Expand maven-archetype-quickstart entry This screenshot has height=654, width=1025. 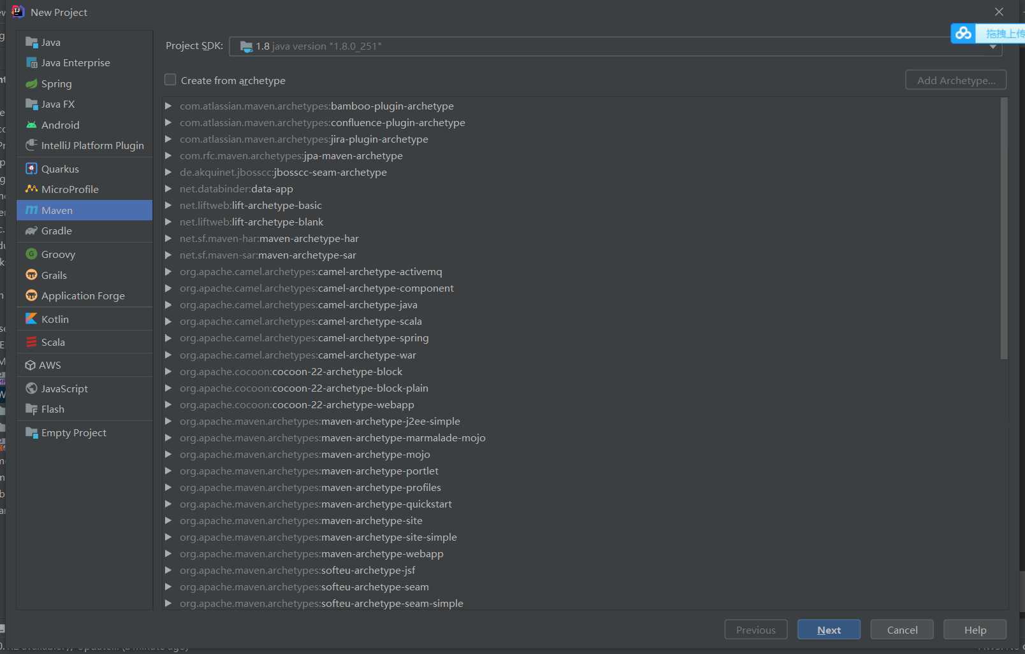[x=168, y=504]
